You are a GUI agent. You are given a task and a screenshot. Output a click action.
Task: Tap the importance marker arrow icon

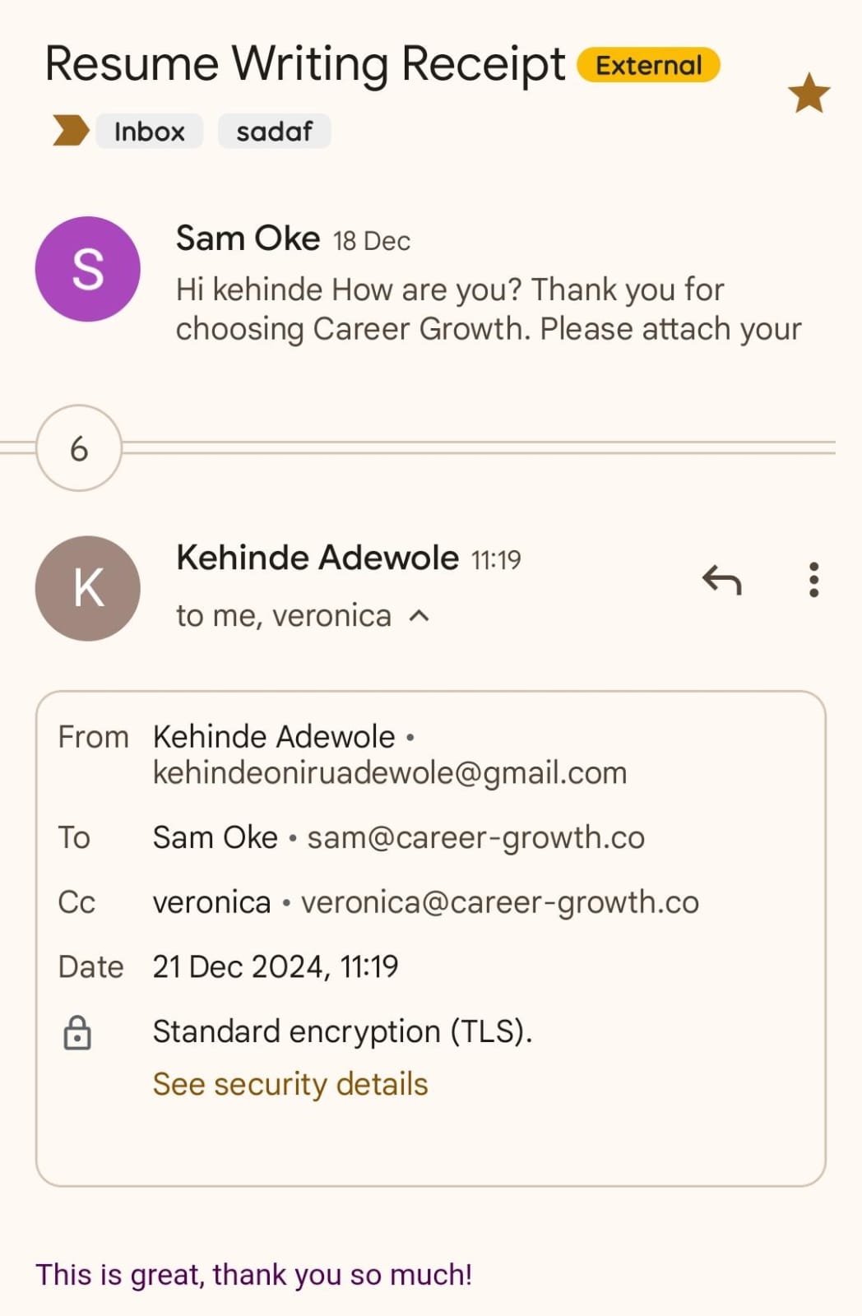(x=70, y=131)
